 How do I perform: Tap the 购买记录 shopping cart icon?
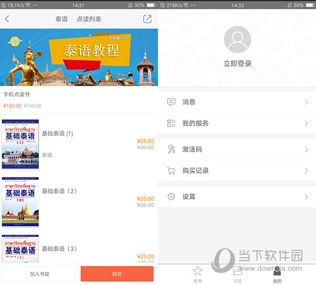pyautogui.click(x=171, y=171)
